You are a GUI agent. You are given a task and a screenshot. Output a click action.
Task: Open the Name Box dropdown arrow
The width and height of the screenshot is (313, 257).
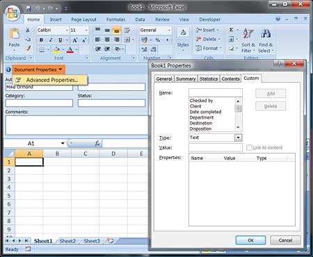click(63, 143)
